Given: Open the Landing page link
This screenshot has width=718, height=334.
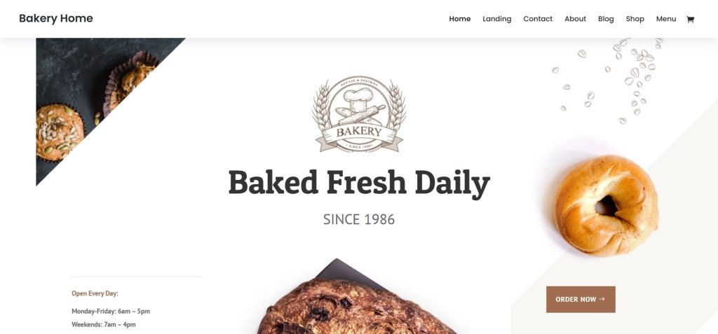Looking at the screenshot, I should [497, 19].
